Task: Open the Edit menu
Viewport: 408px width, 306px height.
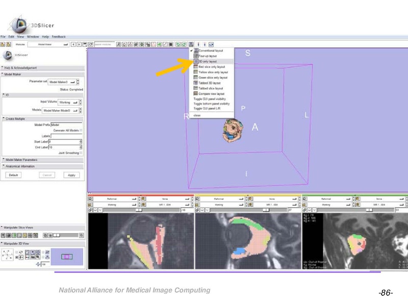Action: (x=11, y=37)
